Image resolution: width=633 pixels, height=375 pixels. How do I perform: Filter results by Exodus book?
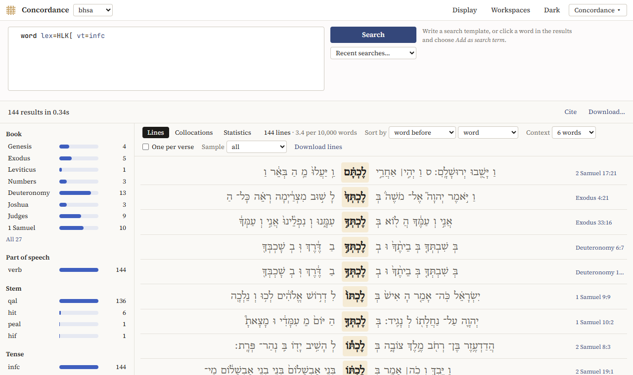tap(67, 158)
